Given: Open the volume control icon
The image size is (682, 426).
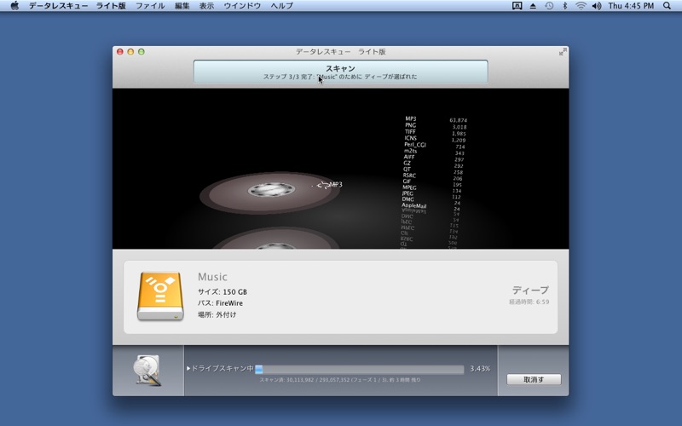Looking at the screenshot, I should [597, 6].
